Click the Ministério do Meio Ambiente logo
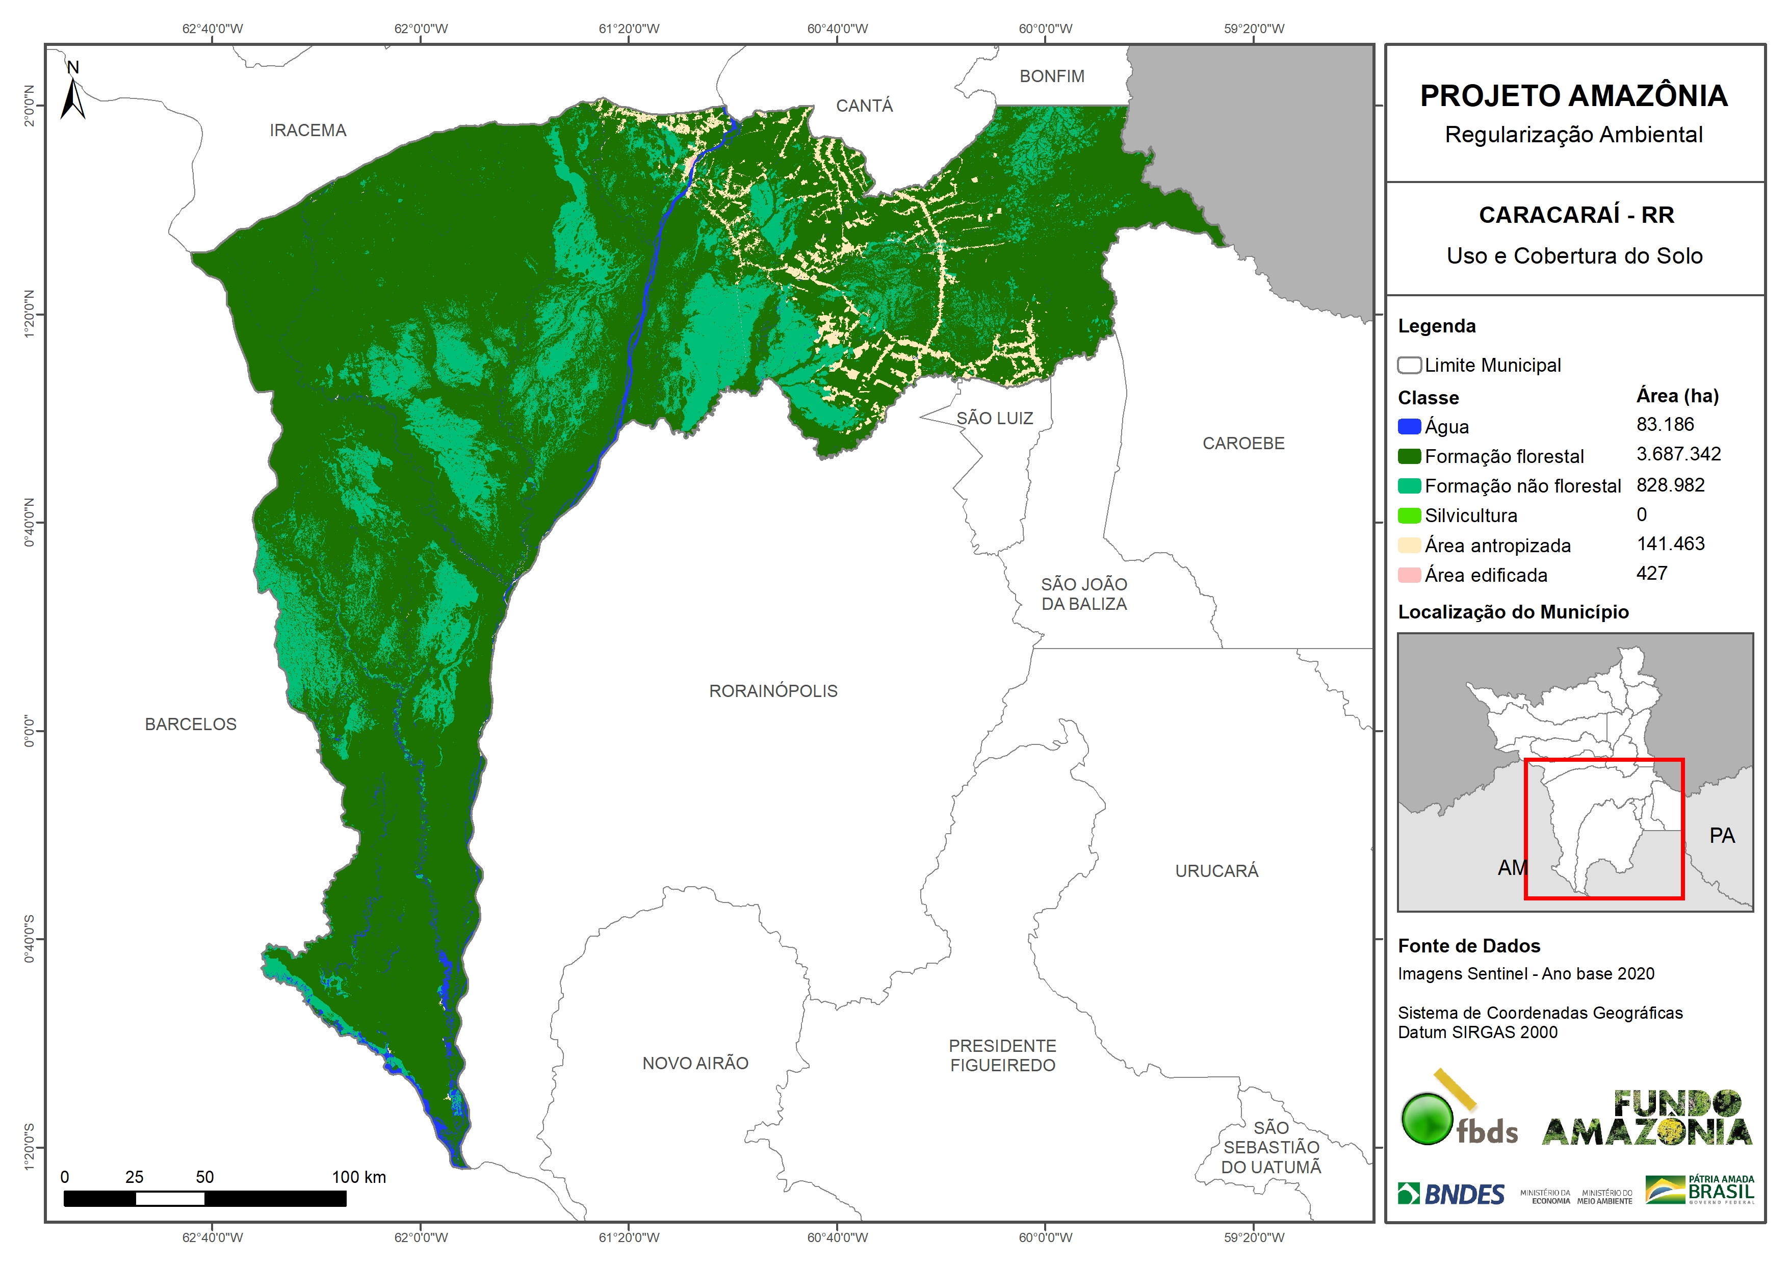Screen dimensions: 1789x1265 tap(1605, 1196)
